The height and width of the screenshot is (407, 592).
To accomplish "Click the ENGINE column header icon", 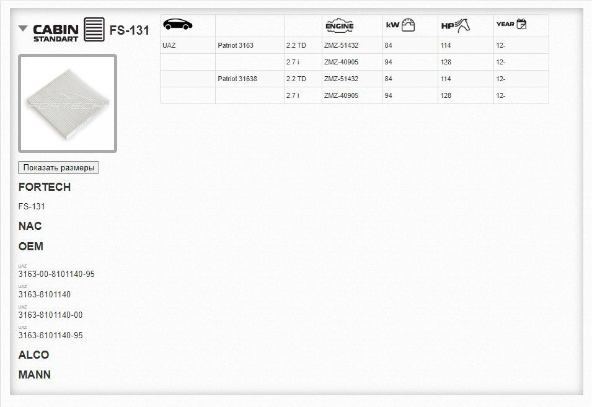I will tap(340, 25).
